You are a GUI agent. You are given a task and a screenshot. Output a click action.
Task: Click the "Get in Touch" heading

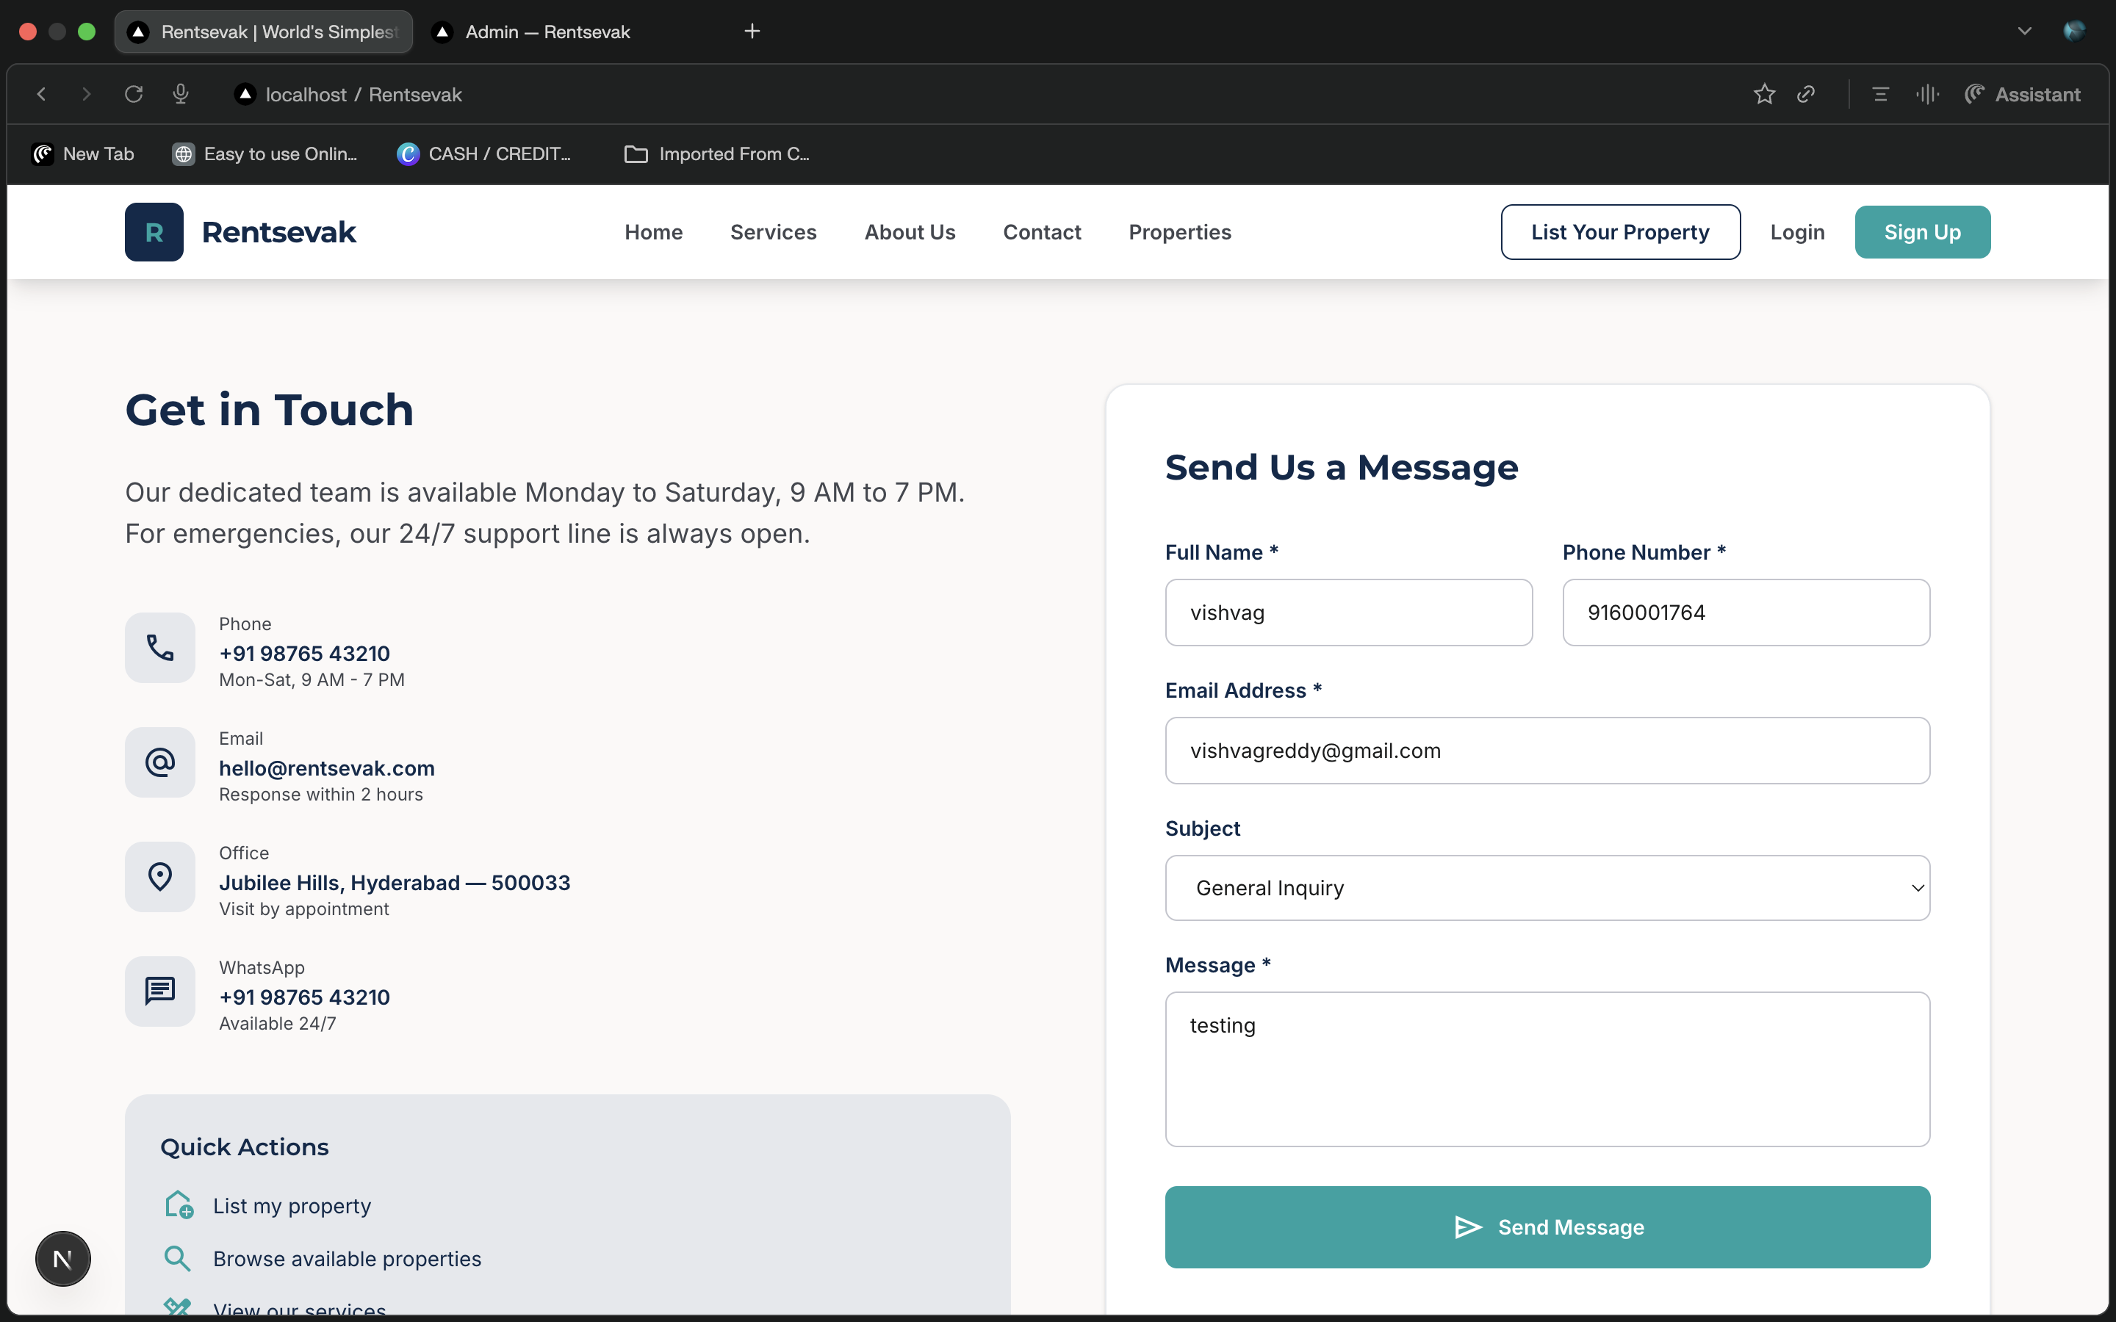coord(270,410)
